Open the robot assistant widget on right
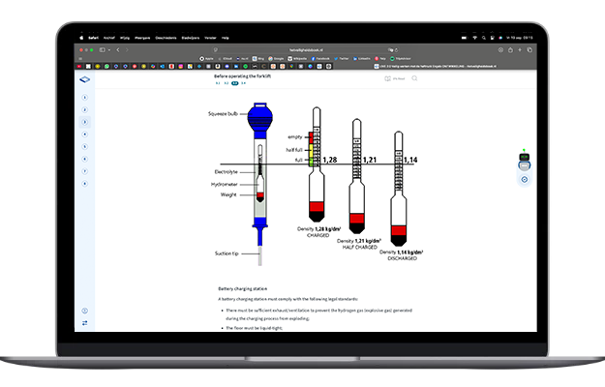The height and width of the screenshot is (387, 605). click(524, 160)
